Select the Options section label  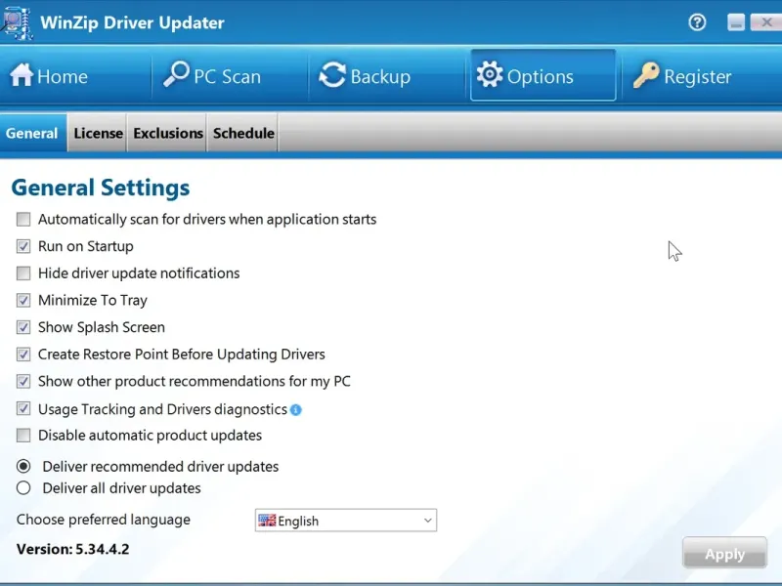pos(541,76)
